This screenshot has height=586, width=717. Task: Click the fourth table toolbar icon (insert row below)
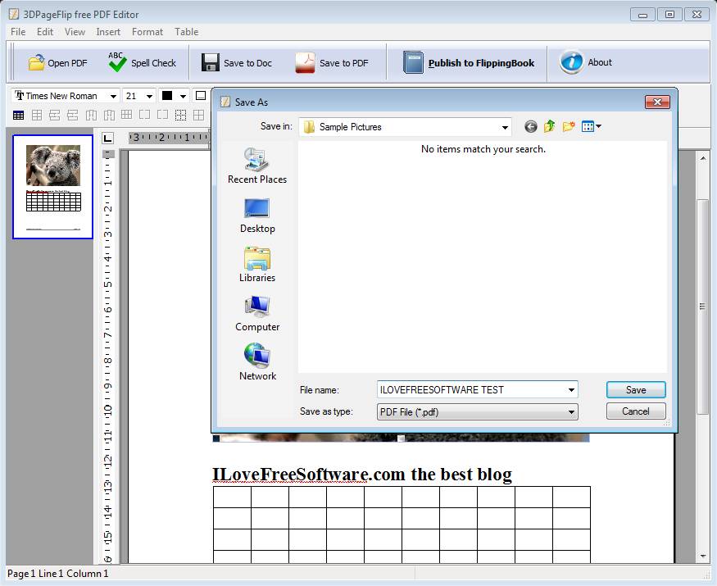coord(72,116)
